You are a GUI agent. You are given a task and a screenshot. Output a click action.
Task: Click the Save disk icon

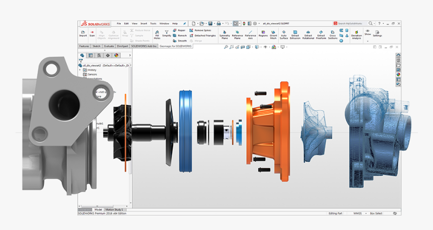click(210, 24)
